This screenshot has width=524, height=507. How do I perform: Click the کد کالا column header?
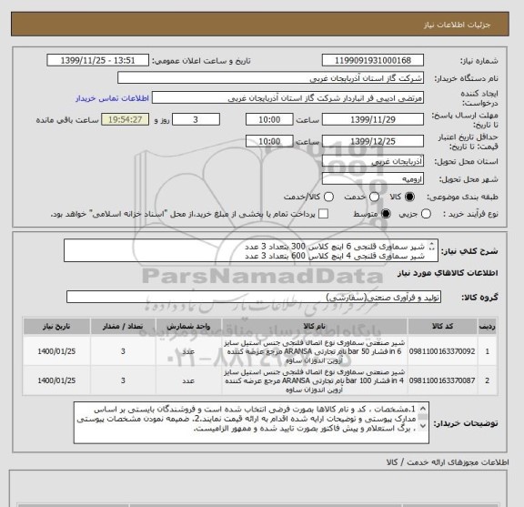tap(442, 327)
